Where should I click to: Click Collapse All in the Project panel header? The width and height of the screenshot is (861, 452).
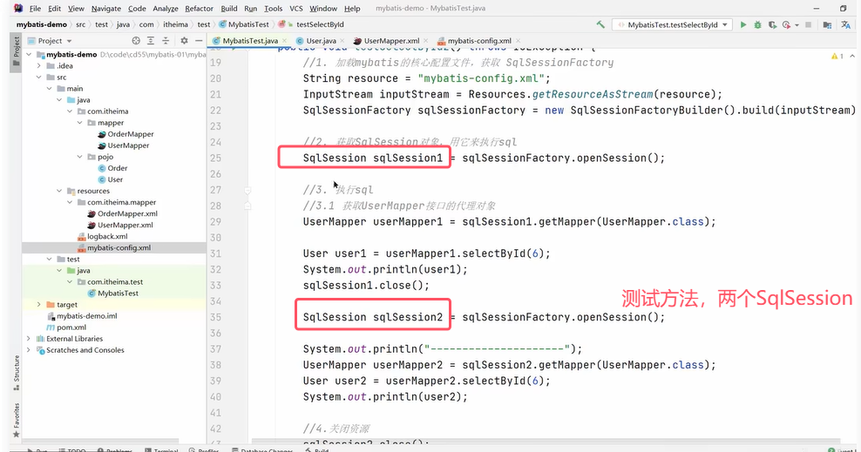click(x=166, y=41)
